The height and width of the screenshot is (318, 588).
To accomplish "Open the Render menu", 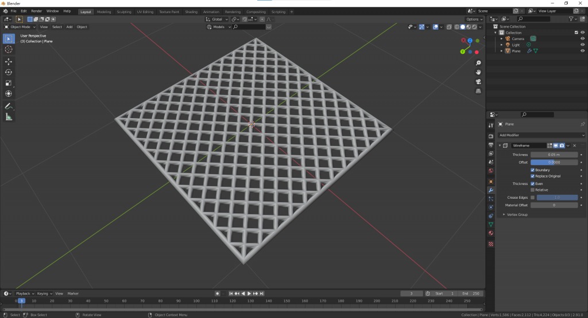I will pos(36,11).
